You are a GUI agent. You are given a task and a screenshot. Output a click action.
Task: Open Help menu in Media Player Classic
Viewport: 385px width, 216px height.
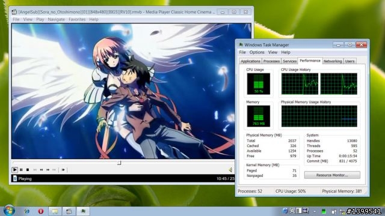(x=94, y=19)
